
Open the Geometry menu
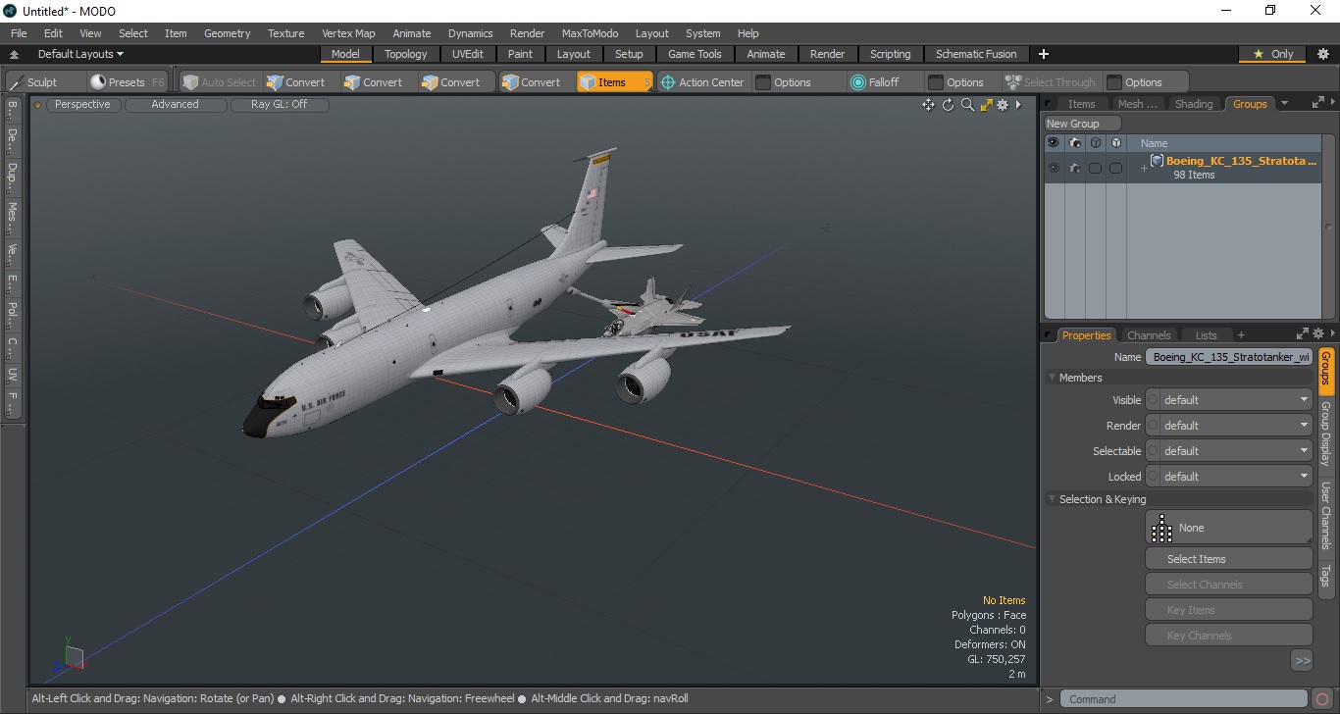tap(227, 33)
